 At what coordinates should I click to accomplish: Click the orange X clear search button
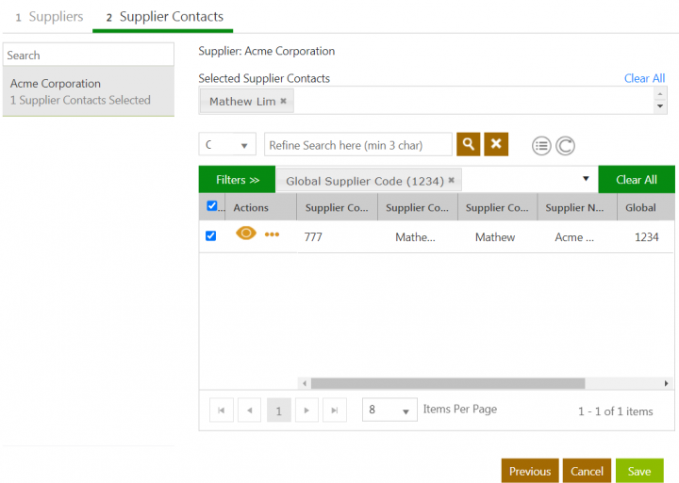coord(496,144)
